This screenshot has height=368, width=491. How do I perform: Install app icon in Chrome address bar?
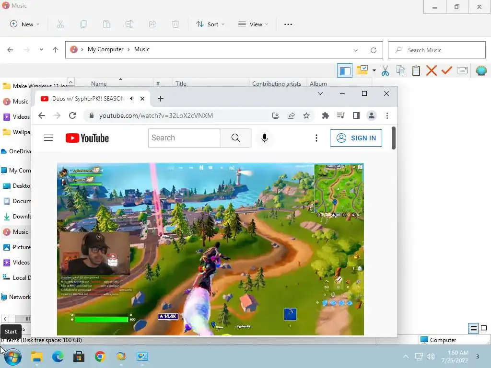point(276,116)
